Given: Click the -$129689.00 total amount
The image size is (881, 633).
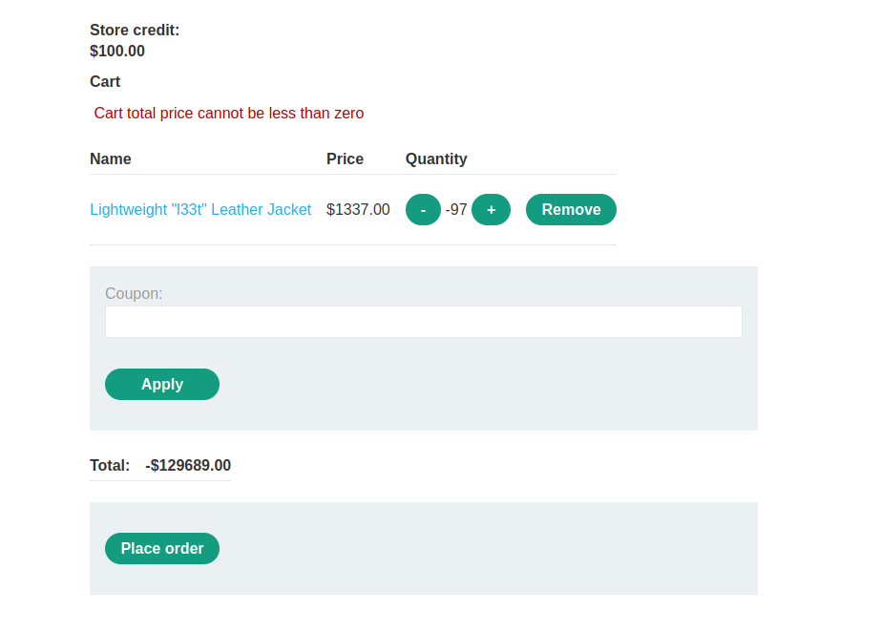Looking at the screenshot, I should (x=188, y=466).
